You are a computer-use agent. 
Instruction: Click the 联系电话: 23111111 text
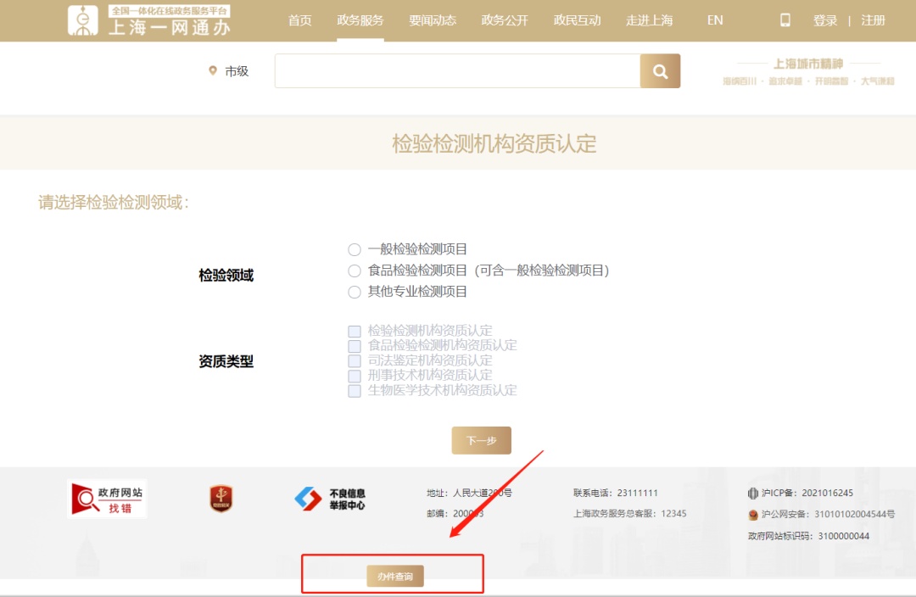coord(615,493)
